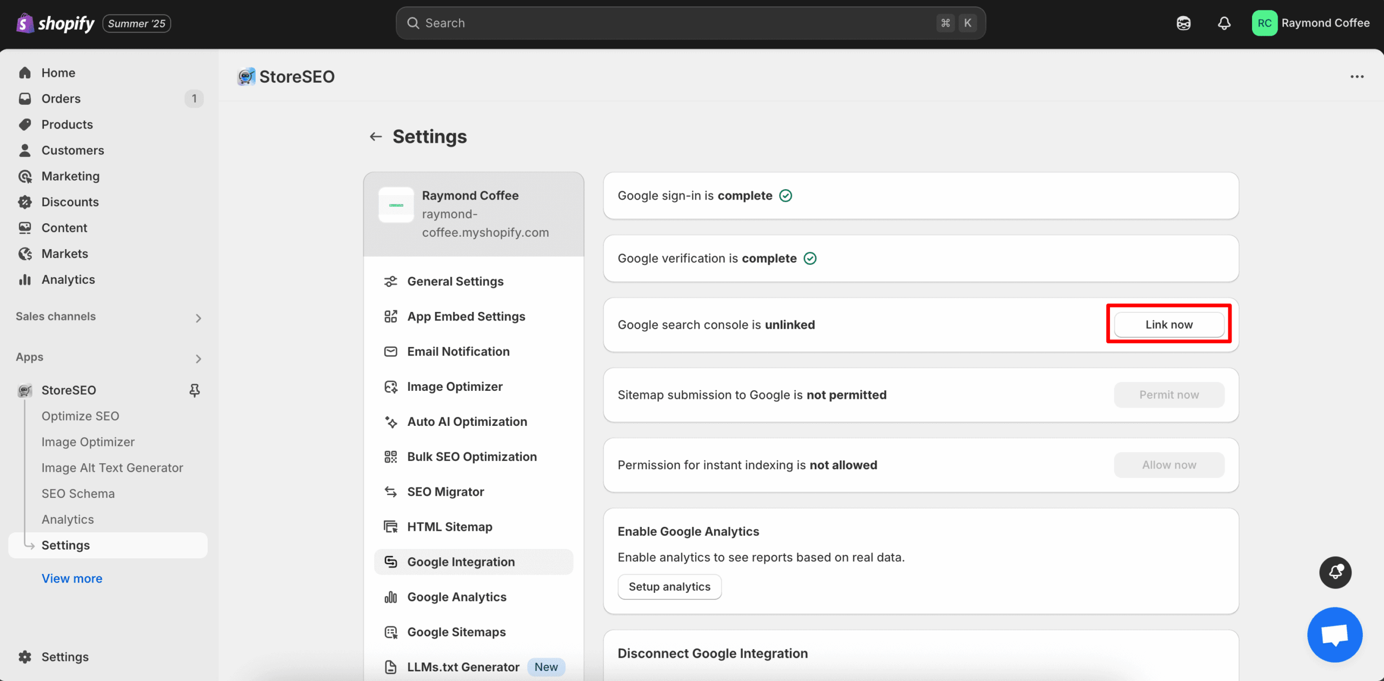Click the Orders count badge 1
The width and height of the screenshot is (1384, 681).
(x=194, y=99)
